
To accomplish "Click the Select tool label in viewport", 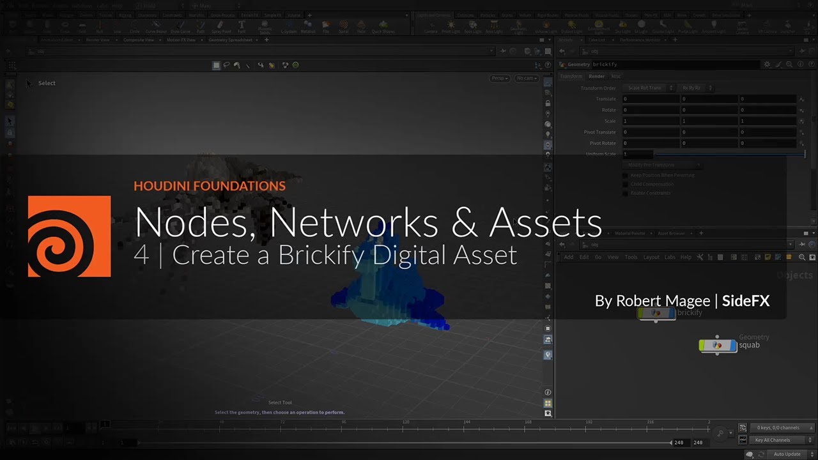I will tap(47, 83).
